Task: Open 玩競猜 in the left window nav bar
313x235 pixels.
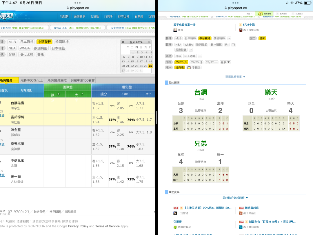Action: pyautogui.click(x=64, y=17)
